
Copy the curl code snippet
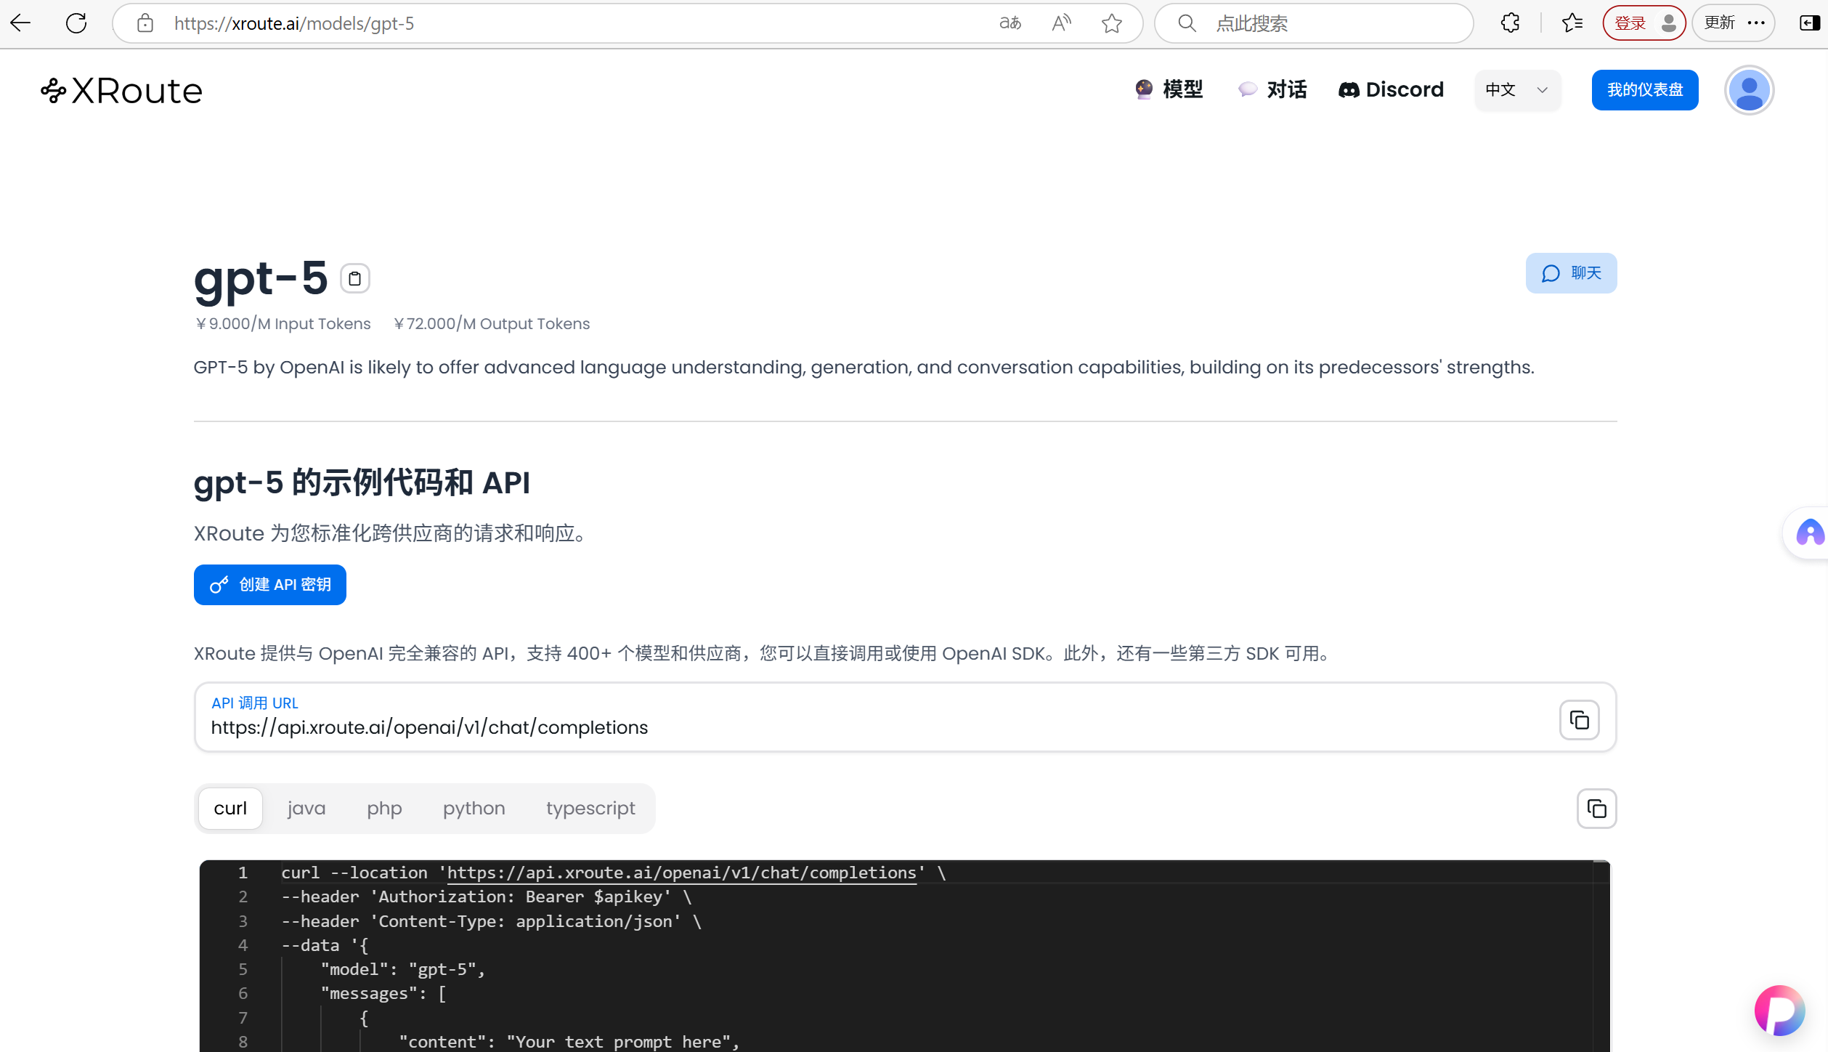[1596, 809]
